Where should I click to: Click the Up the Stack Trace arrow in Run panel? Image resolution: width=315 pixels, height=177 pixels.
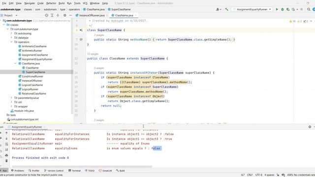[6, 133]
